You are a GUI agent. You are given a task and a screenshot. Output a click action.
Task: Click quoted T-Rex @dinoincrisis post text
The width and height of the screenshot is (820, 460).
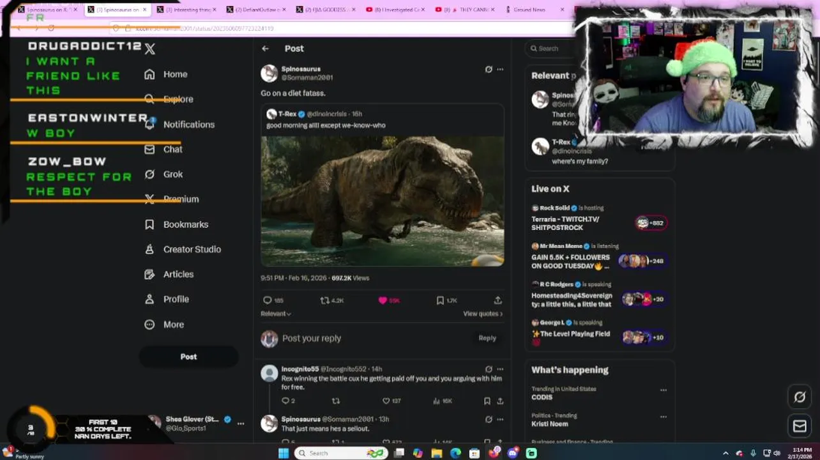point(326,125)
